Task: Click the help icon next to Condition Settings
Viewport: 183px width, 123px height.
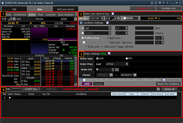Action: [107, 23]
